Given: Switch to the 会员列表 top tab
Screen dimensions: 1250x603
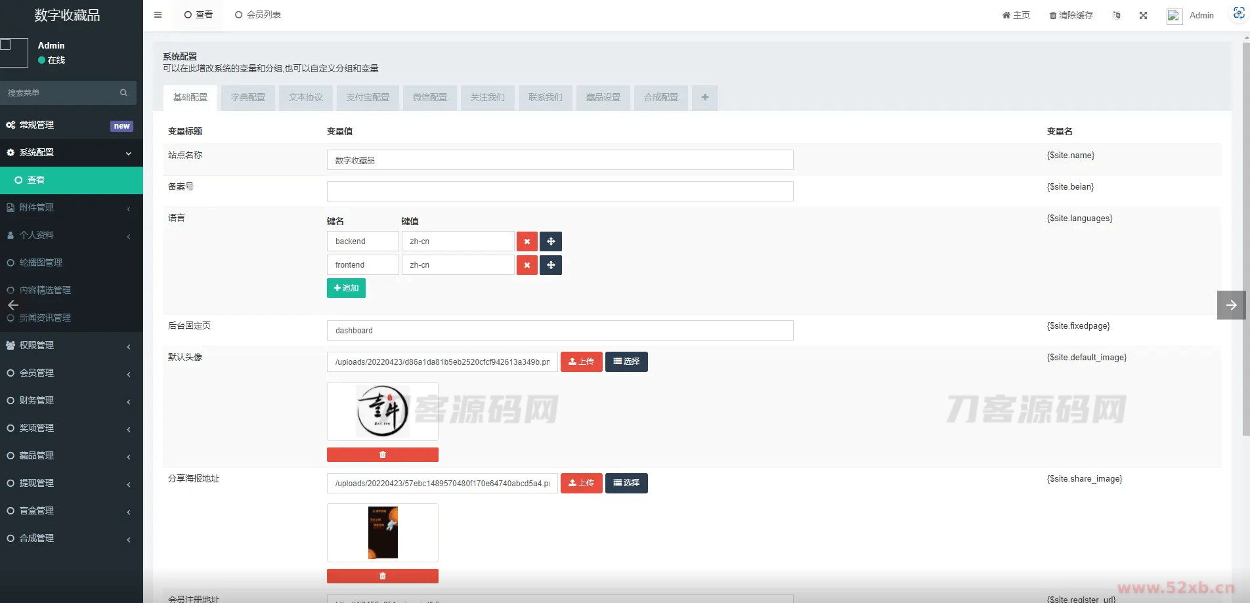Looking at the screenshot, I should pyautogui.click(x=258, y=14).
